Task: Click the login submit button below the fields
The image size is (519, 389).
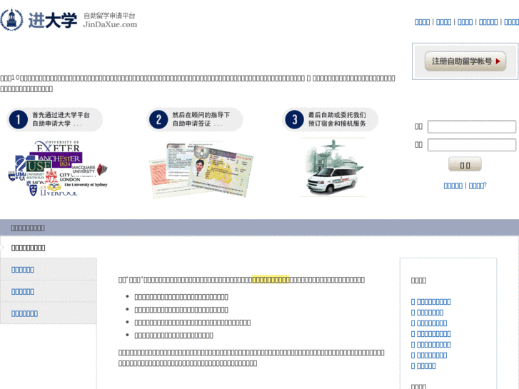Action: pyautogui.click(x=465, y=165)
